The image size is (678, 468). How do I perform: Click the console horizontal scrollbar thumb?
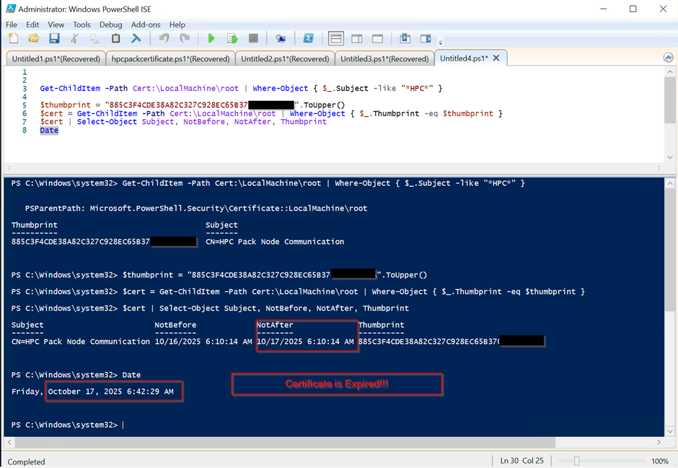285,442
